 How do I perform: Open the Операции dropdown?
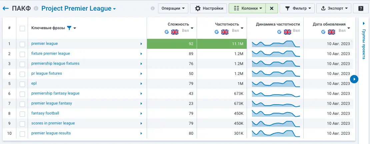pos(173,8)
